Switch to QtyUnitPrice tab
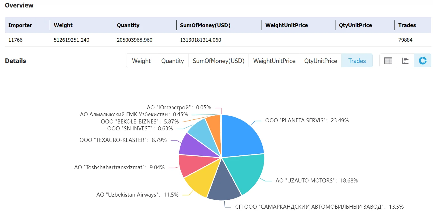Viewport: 433px width, 217px height. point(321,61)
